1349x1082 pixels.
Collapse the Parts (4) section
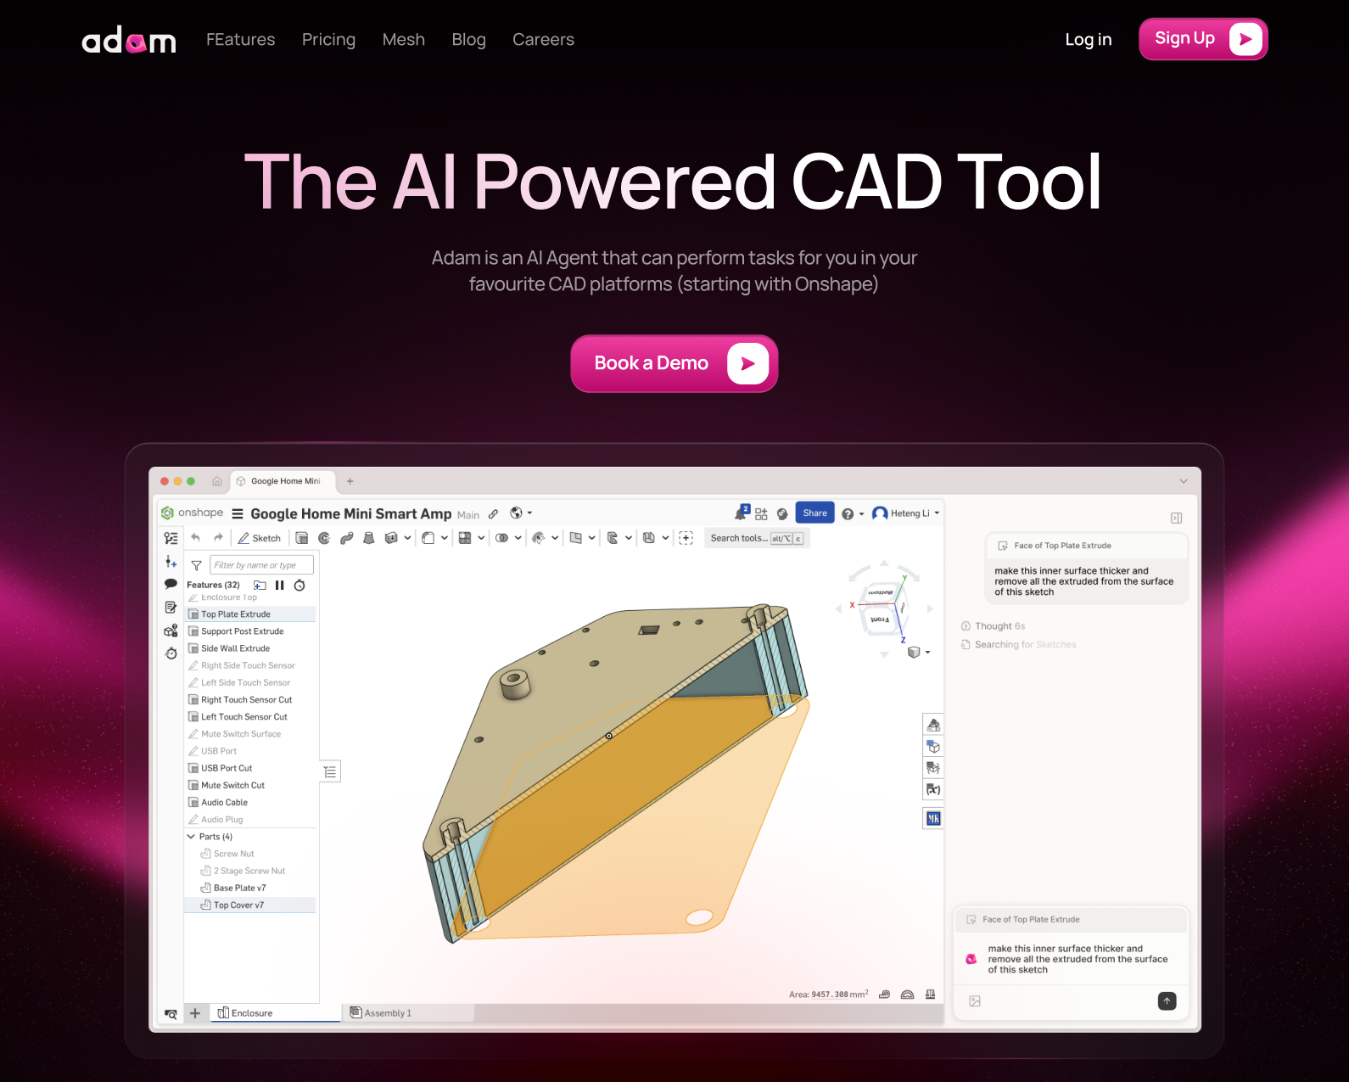pos(191,837)
